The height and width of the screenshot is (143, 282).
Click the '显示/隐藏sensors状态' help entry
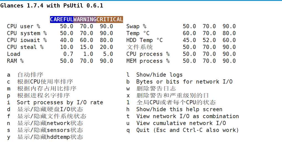(50, 130)
